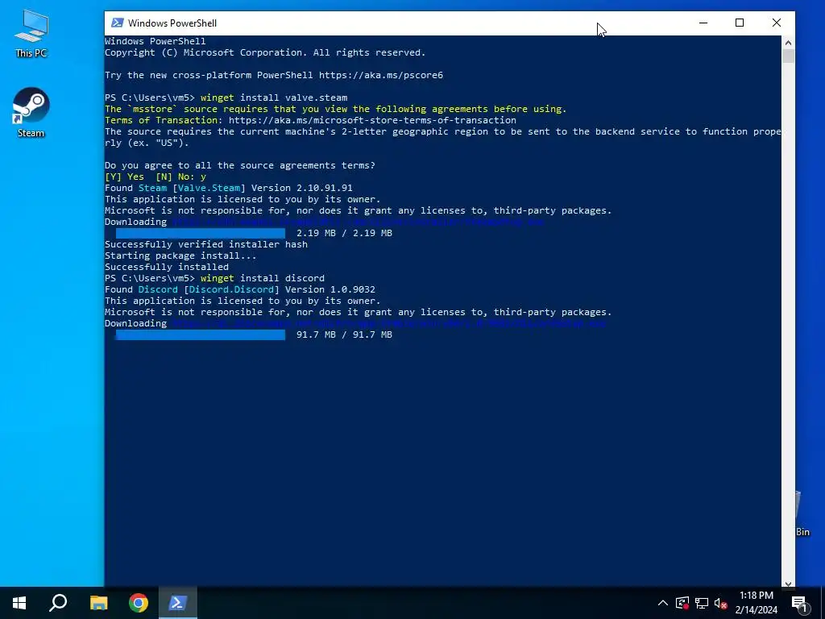Viewport: 825px width, 619px height.
Task: Maximize the PowerShell window
Action: 740,23
